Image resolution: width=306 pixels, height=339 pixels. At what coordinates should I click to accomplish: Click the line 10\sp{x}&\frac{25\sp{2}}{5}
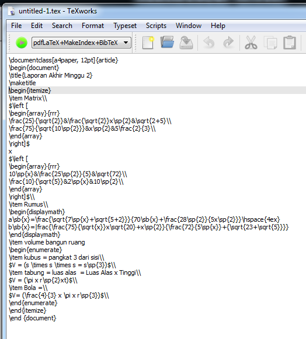point(68,174)
